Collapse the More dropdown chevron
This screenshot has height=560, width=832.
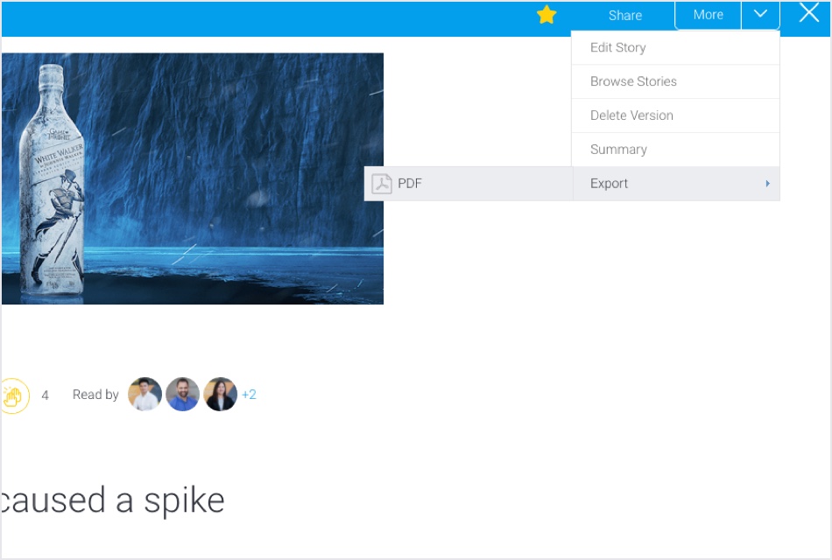click(760, 14)
